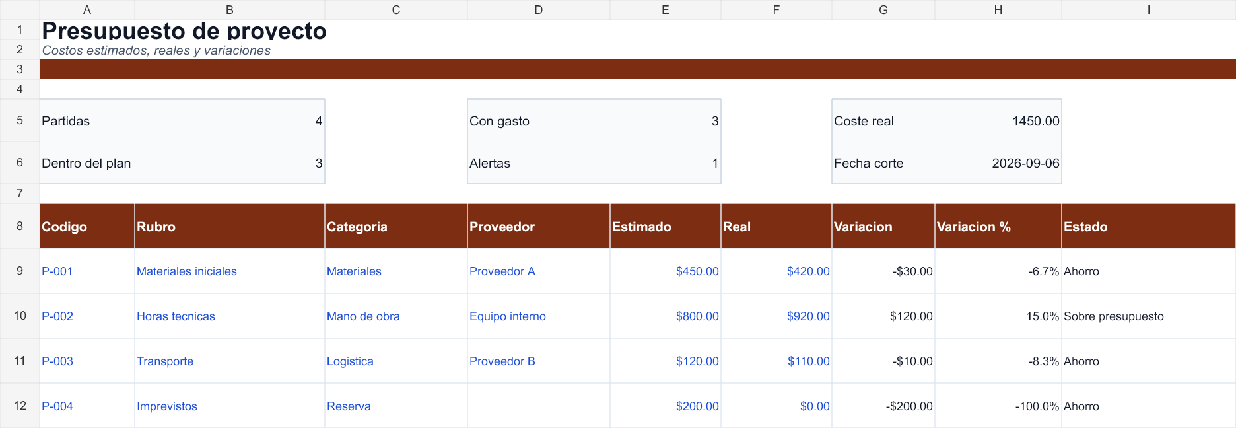Click the 'Variacion %' table header

pos(998,227)
